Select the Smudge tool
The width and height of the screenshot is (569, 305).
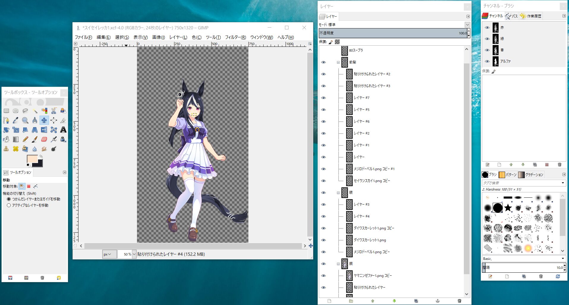pos(44,149)
